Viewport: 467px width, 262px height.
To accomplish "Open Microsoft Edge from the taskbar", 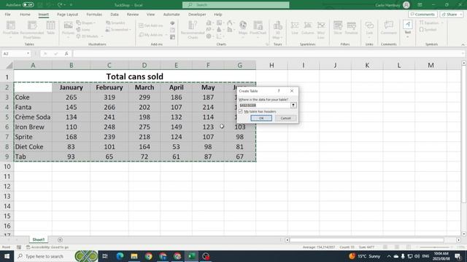I will coord(120,256).
